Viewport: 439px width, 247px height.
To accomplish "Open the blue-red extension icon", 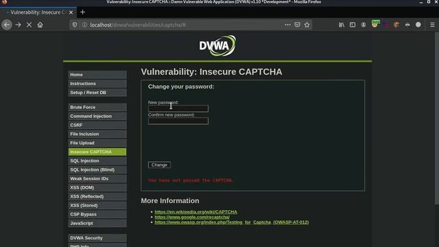I will (x=385, y=25).
